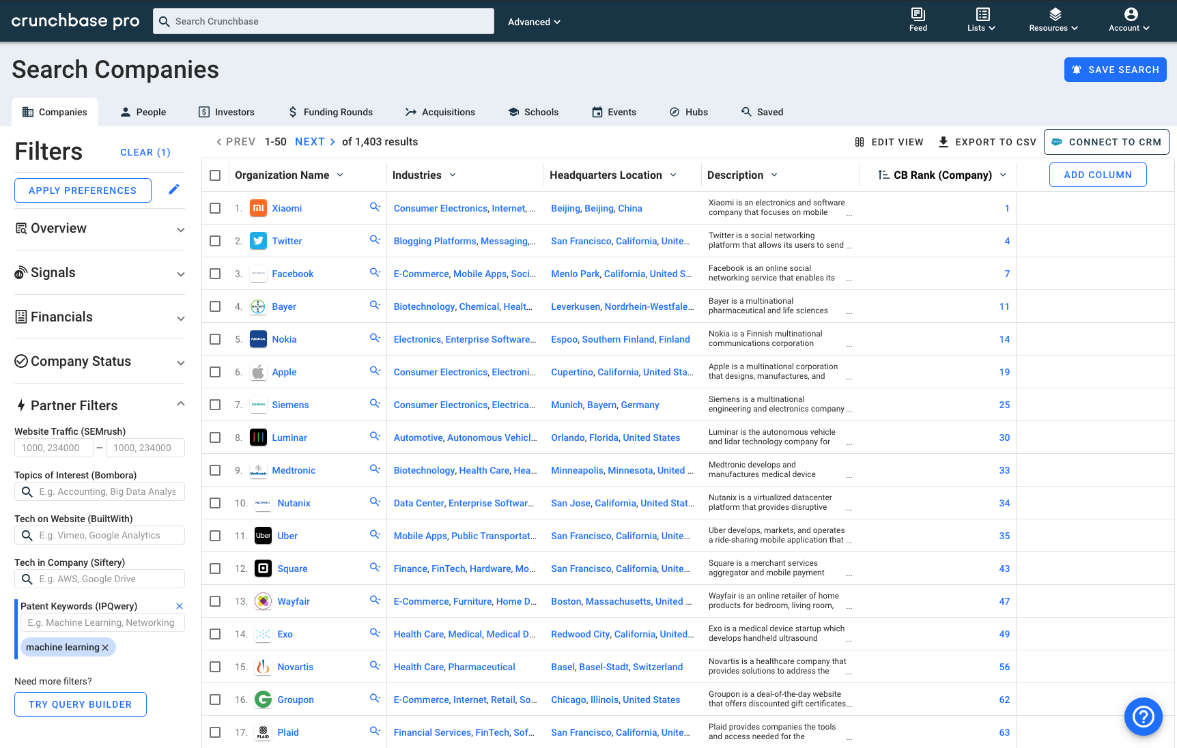Open the Feed icon in top bar
Image resolution: width=1177 pixels, height=748 pixels.
click(x=918, y=14)
